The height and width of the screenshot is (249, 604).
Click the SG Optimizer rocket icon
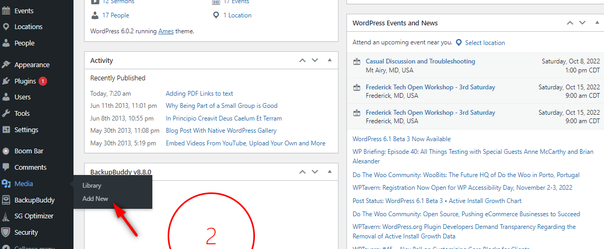coord(6,216)
